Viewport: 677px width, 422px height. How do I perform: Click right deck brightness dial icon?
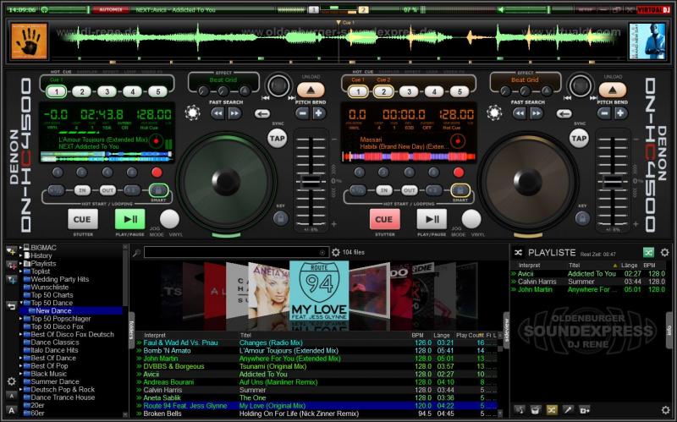pyautogui.click(x=494, y=113)
